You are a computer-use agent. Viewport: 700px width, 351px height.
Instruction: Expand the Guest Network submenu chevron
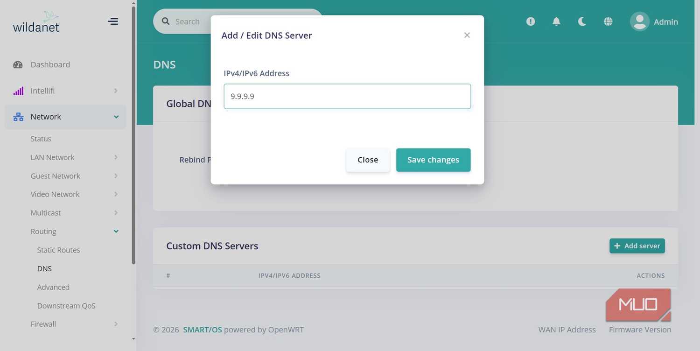coord(116,176)
